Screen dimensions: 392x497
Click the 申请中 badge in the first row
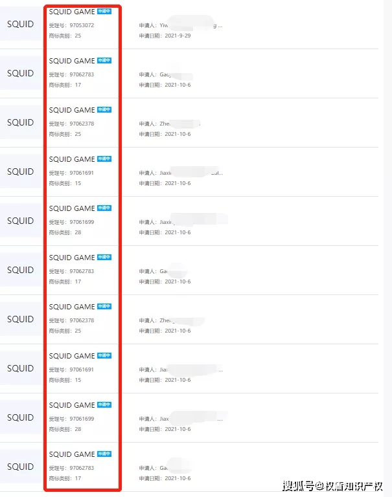pyautogui.click(x=104, y=12)
